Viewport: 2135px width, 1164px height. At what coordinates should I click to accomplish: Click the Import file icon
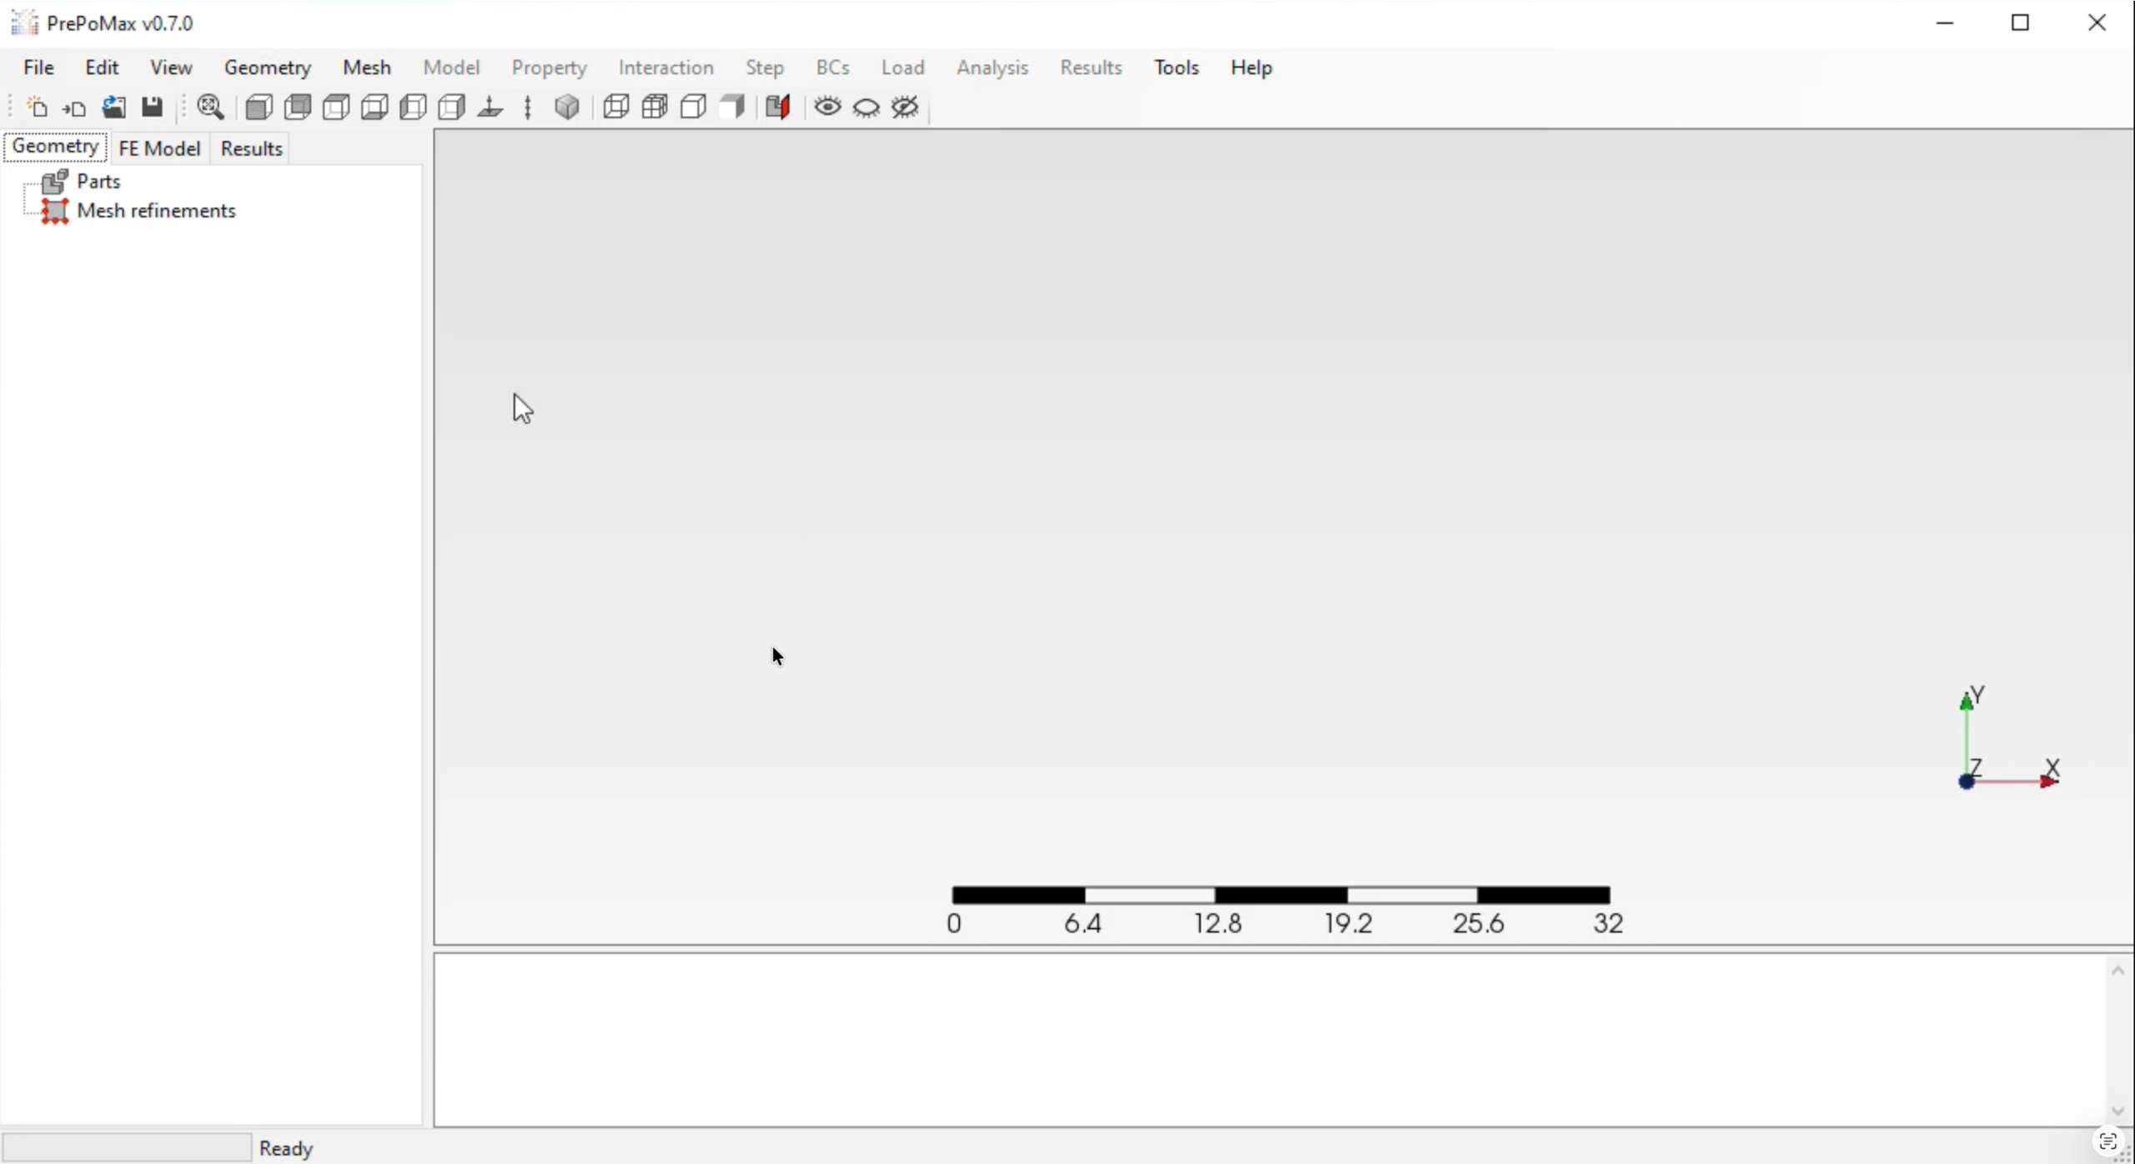click(75, 108)
